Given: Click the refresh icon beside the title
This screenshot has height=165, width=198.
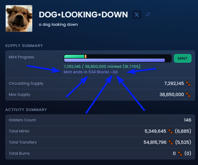Looking at the screenshot, I should (148, 14).
